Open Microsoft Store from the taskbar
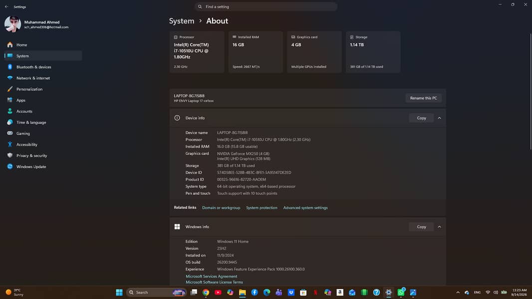 coord(303,292)
